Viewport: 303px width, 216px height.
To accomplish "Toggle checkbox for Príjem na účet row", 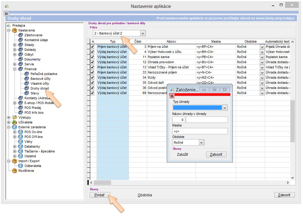I will (92, 47).
